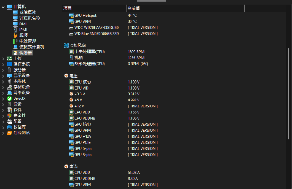
Task: Open the 显示设备 monitor icon
Action: click(9, 76)
